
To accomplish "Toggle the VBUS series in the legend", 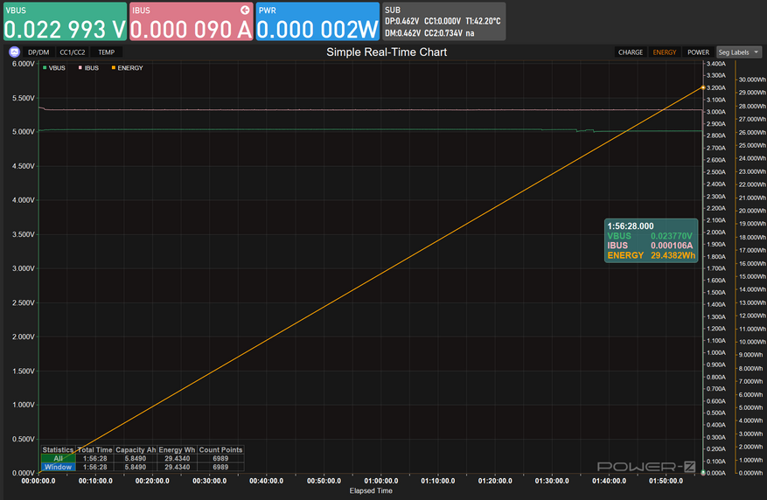I will pyautogui.click(x=54, y=67).
